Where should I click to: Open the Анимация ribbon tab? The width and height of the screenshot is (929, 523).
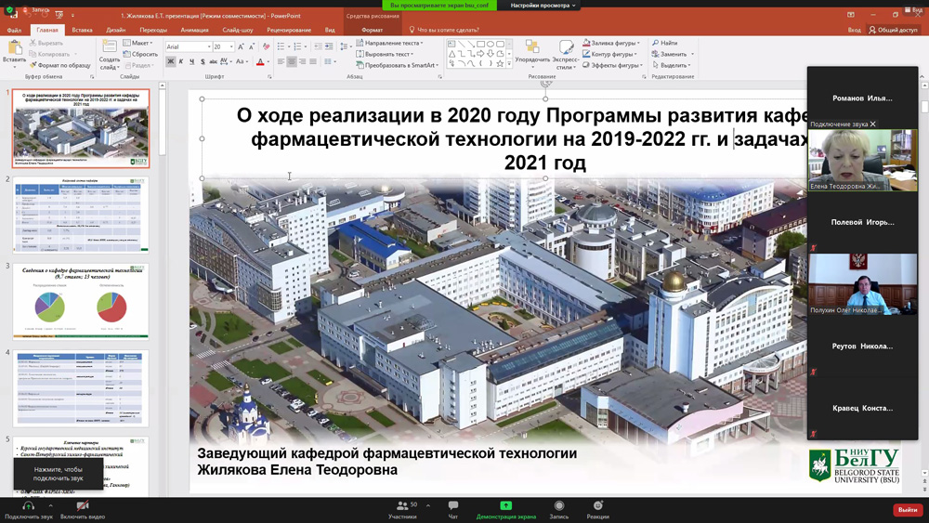pos(194,30)
